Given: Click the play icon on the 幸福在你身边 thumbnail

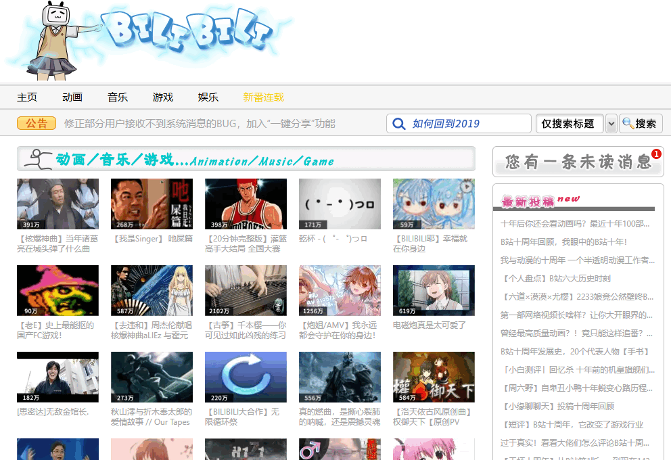Looking at the screenshot, I should (x=465, y=187).
